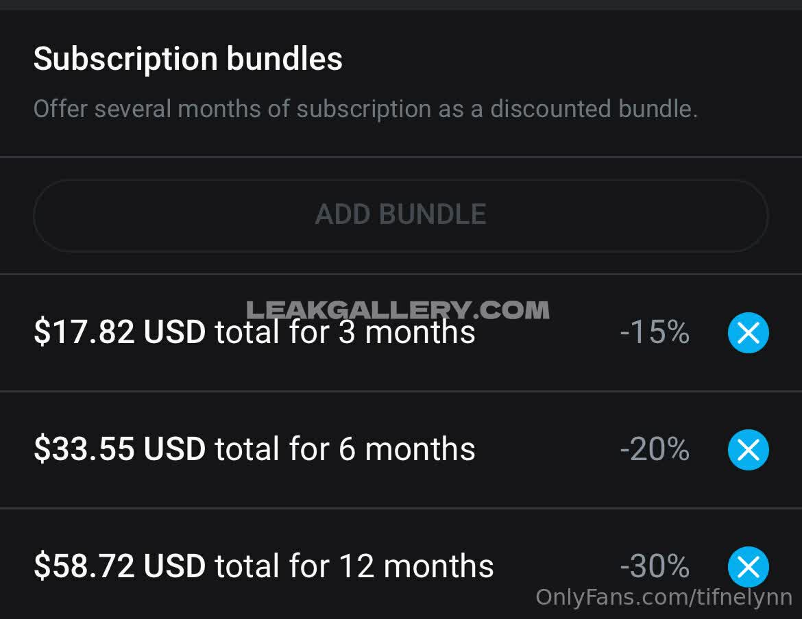Click the Subscription bundles heading
The height and width of the screenshot is (619, 802).
pos(188,59)
